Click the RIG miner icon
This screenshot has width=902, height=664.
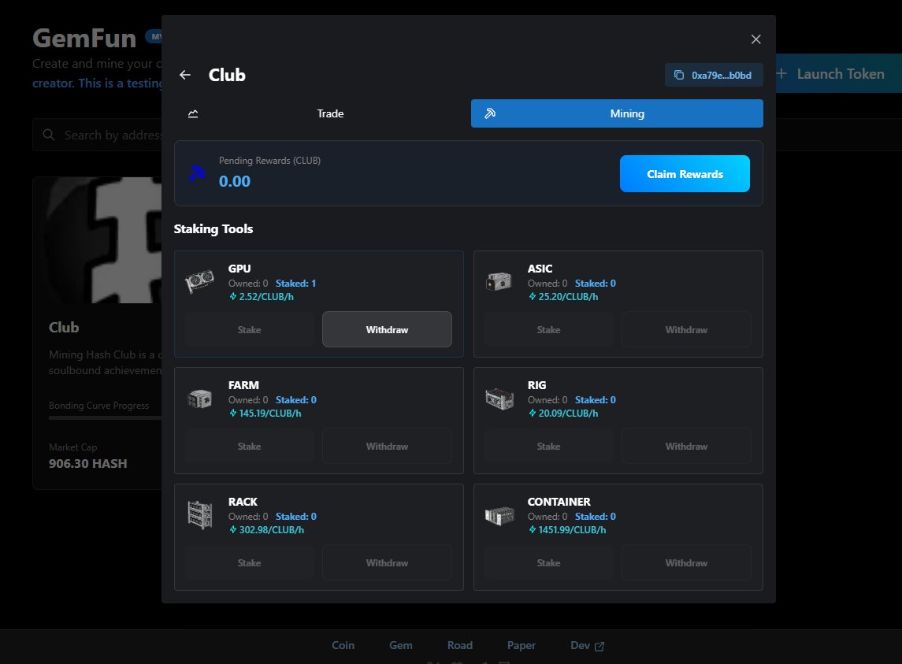tap(499, 398)
